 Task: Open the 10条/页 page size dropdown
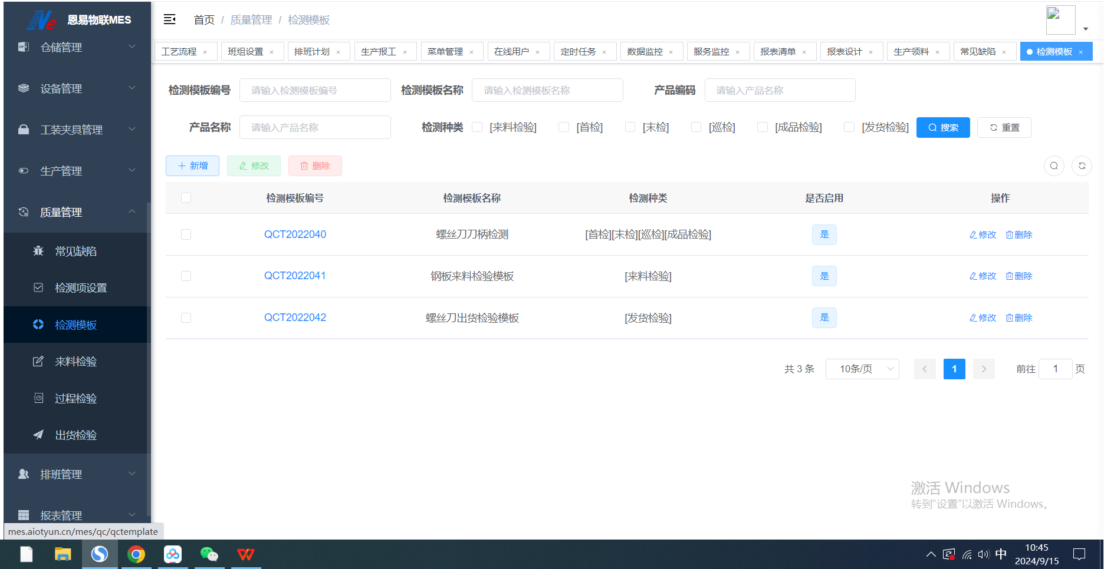pos(862,369)
